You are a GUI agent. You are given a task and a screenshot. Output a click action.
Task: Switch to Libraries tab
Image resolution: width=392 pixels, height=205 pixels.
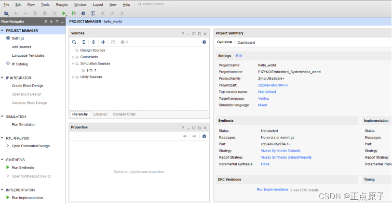[100, 114]
